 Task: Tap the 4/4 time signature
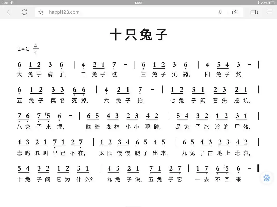pyautogui.click(x=35, y=49)
